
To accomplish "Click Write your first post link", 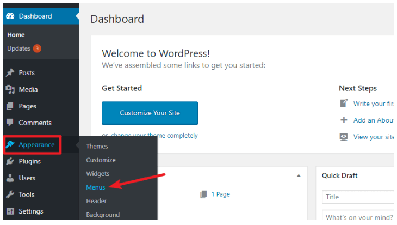I will [x=374, y=104].
